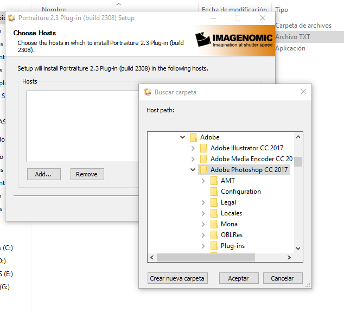
Task: Collapse Adobe Photoshop CC 2017 node
Action: pos(193,170)
